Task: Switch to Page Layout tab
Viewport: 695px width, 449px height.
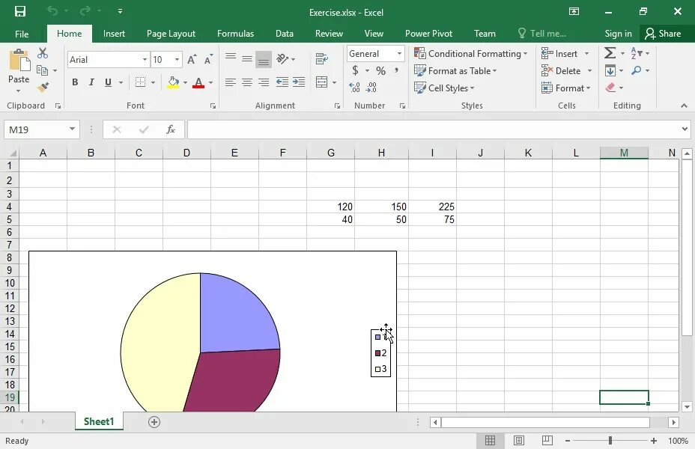Action: coord(171,34)
